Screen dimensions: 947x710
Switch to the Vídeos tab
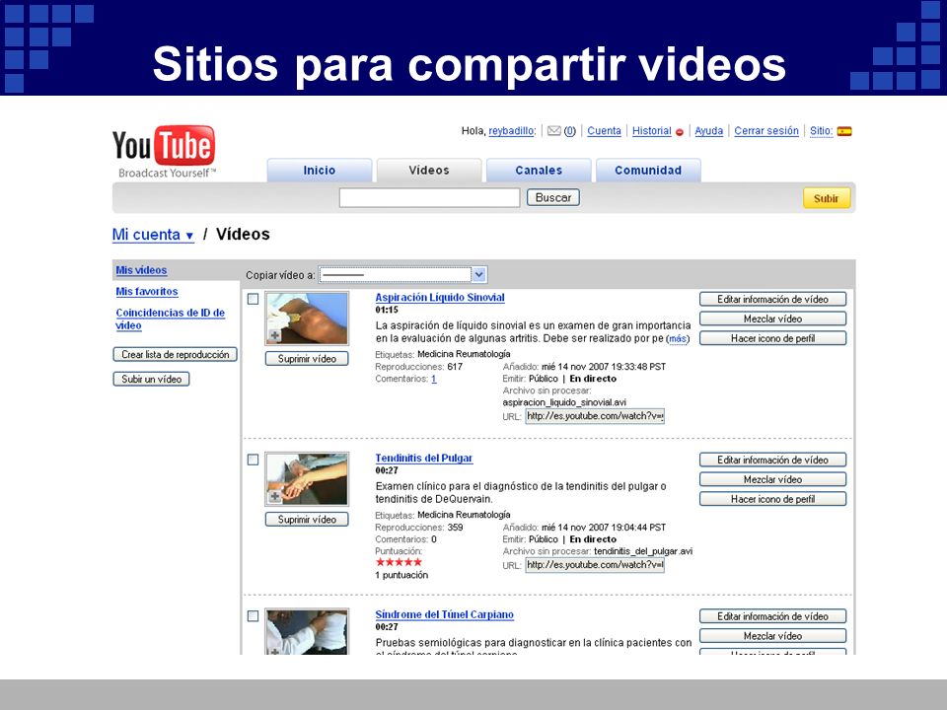(429, 171)
